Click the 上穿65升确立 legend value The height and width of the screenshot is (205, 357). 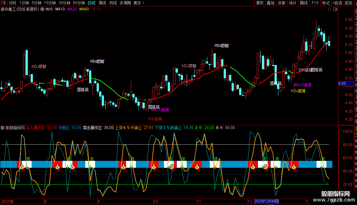coord(134,128)
